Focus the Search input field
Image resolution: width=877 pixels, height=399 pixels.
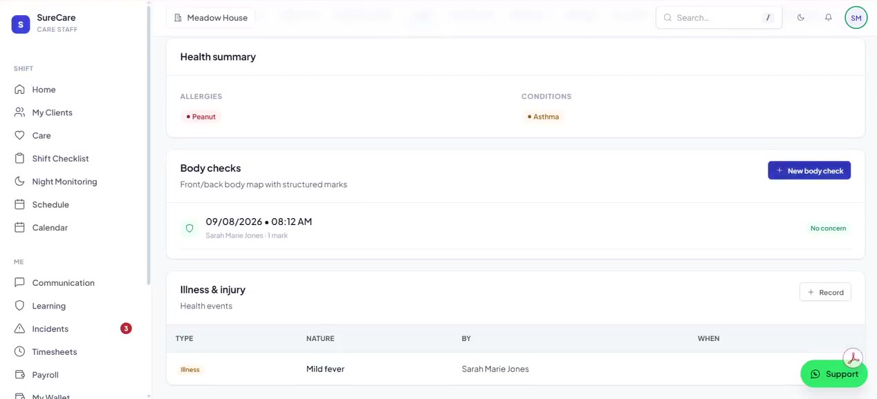719,17
